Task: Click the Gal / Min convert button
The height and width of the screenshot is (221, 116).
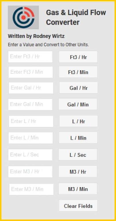Action: pos(78,104)
